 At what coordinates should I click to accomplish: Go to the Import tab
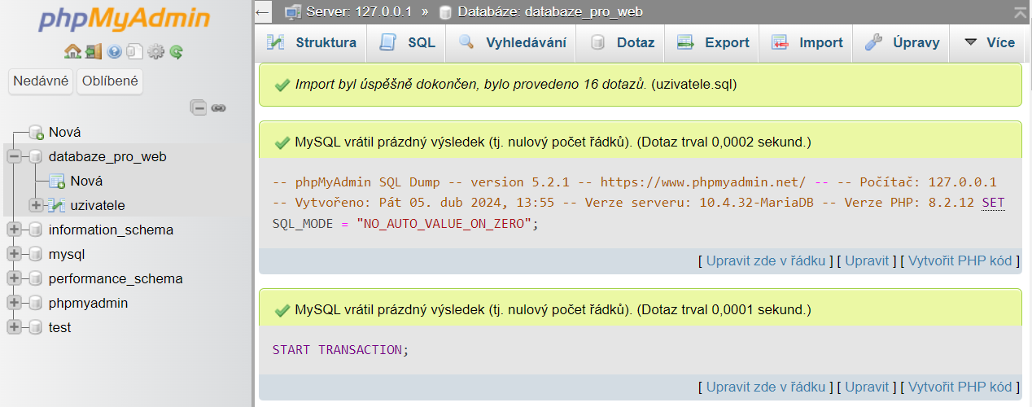point(807,42)
